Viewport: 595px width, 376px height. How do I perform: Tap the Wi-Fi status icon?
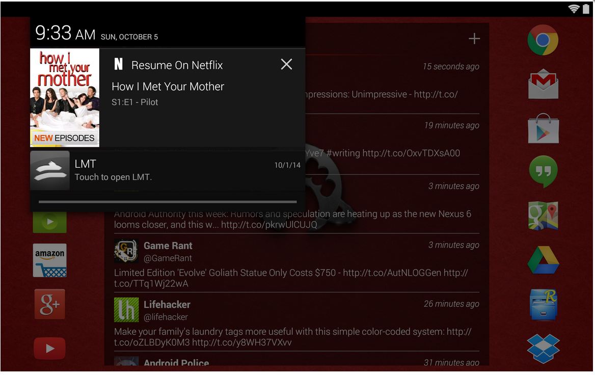tap(574, 9)
